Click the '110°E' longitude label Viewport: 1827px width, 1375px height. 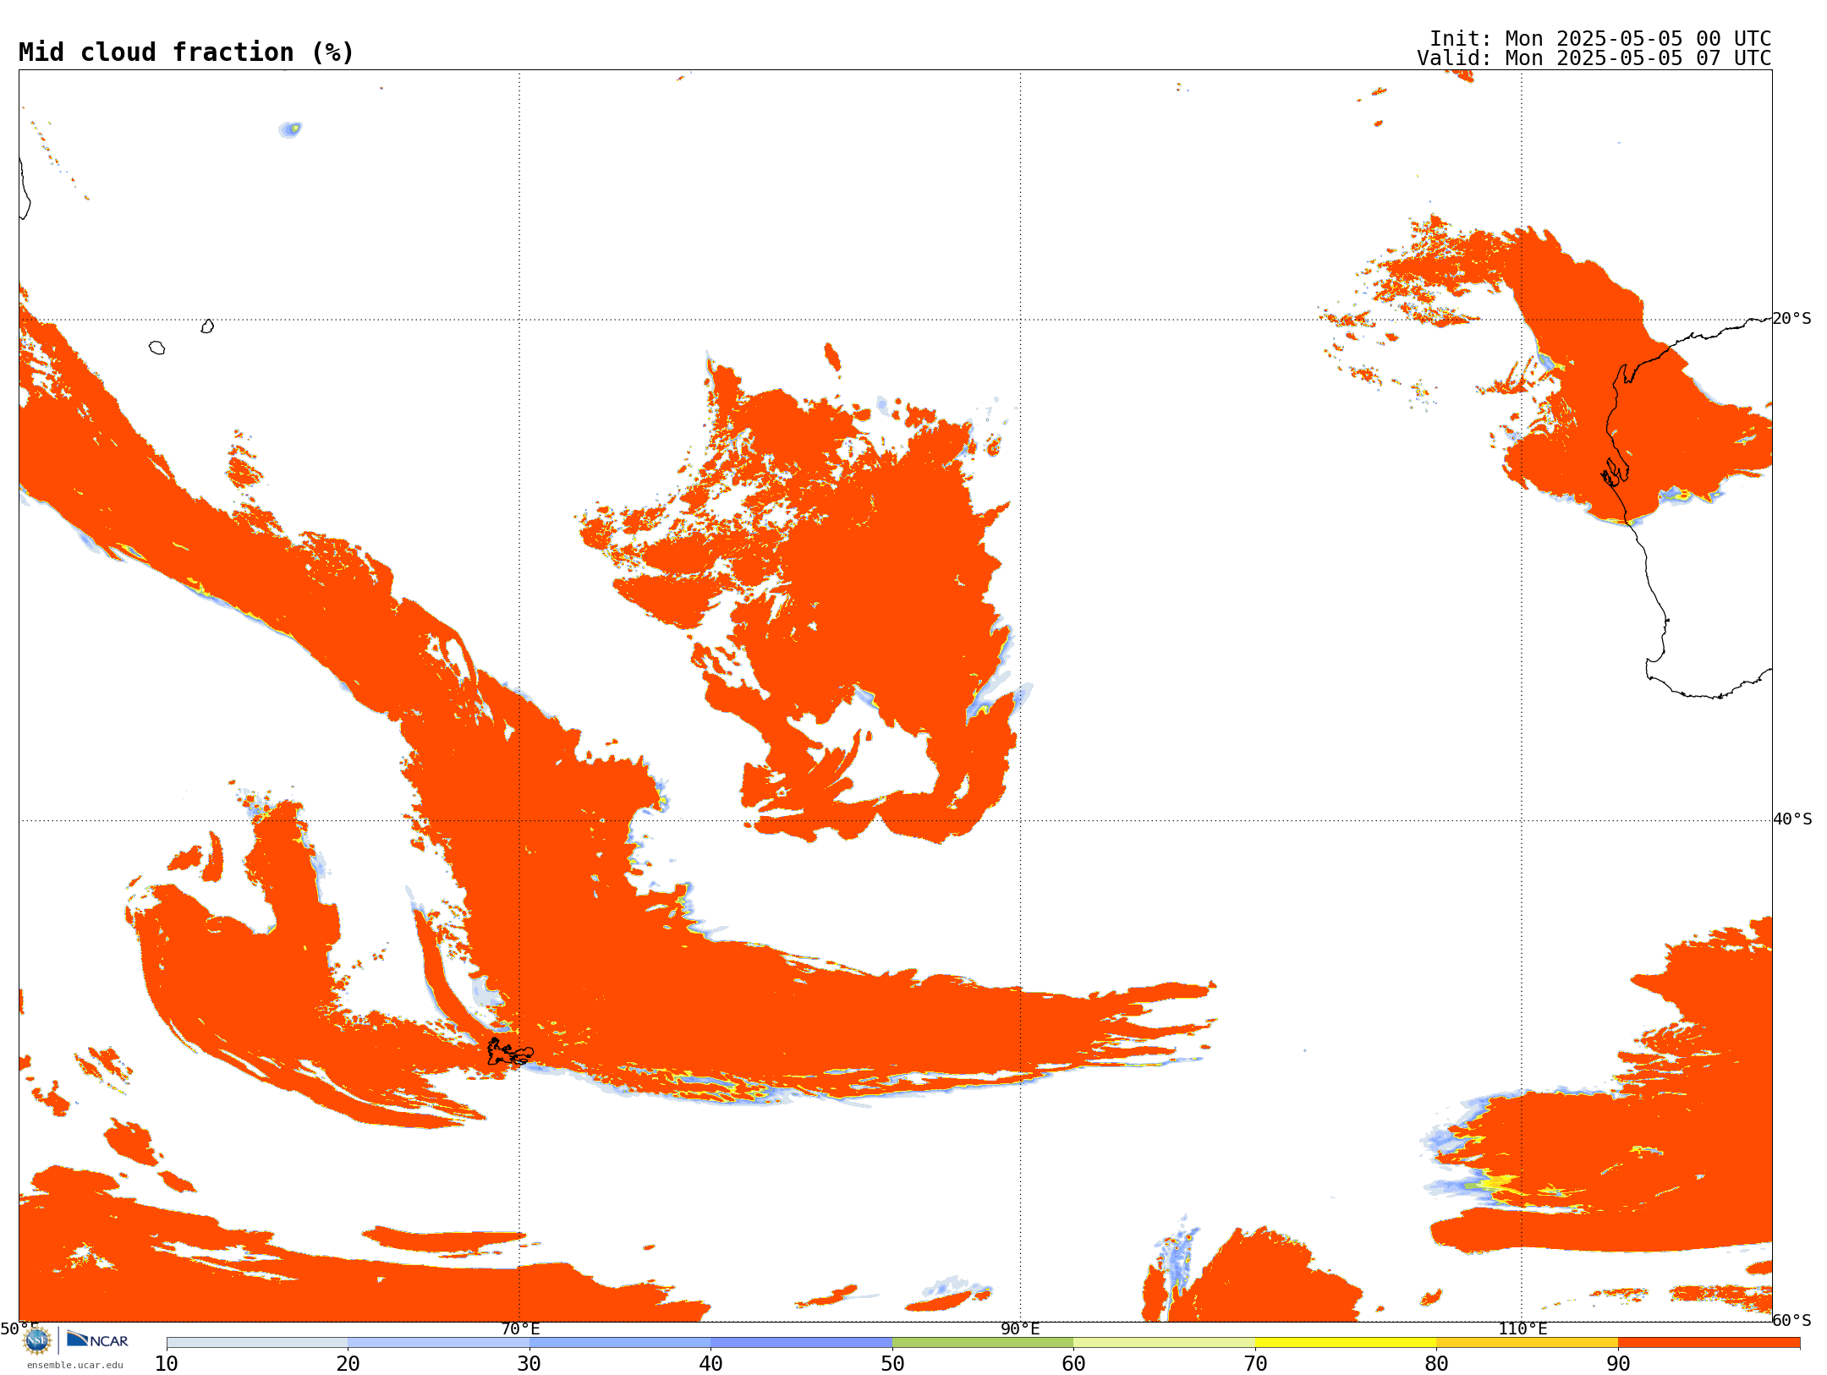pos(1522,1329)
